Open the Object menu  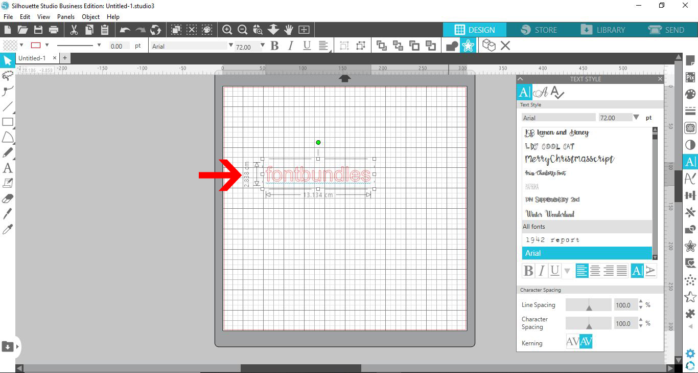(91, 16)
